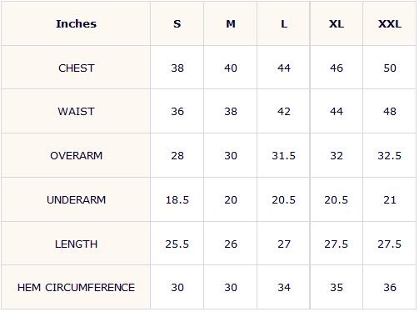Click the CHEST row label
419x312 pixels.
[x=77, y=68]
